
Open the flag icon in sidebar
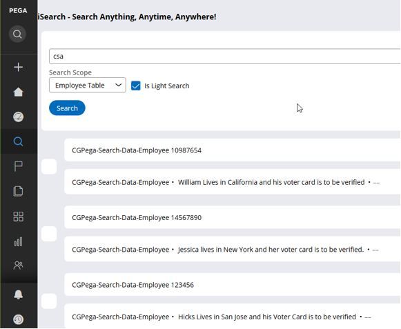[x=18, y=166]
